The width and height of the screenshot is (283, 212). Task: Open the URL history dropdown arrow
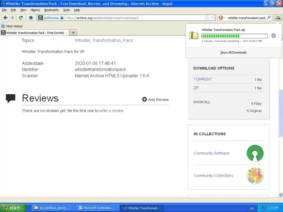point(213,18)
